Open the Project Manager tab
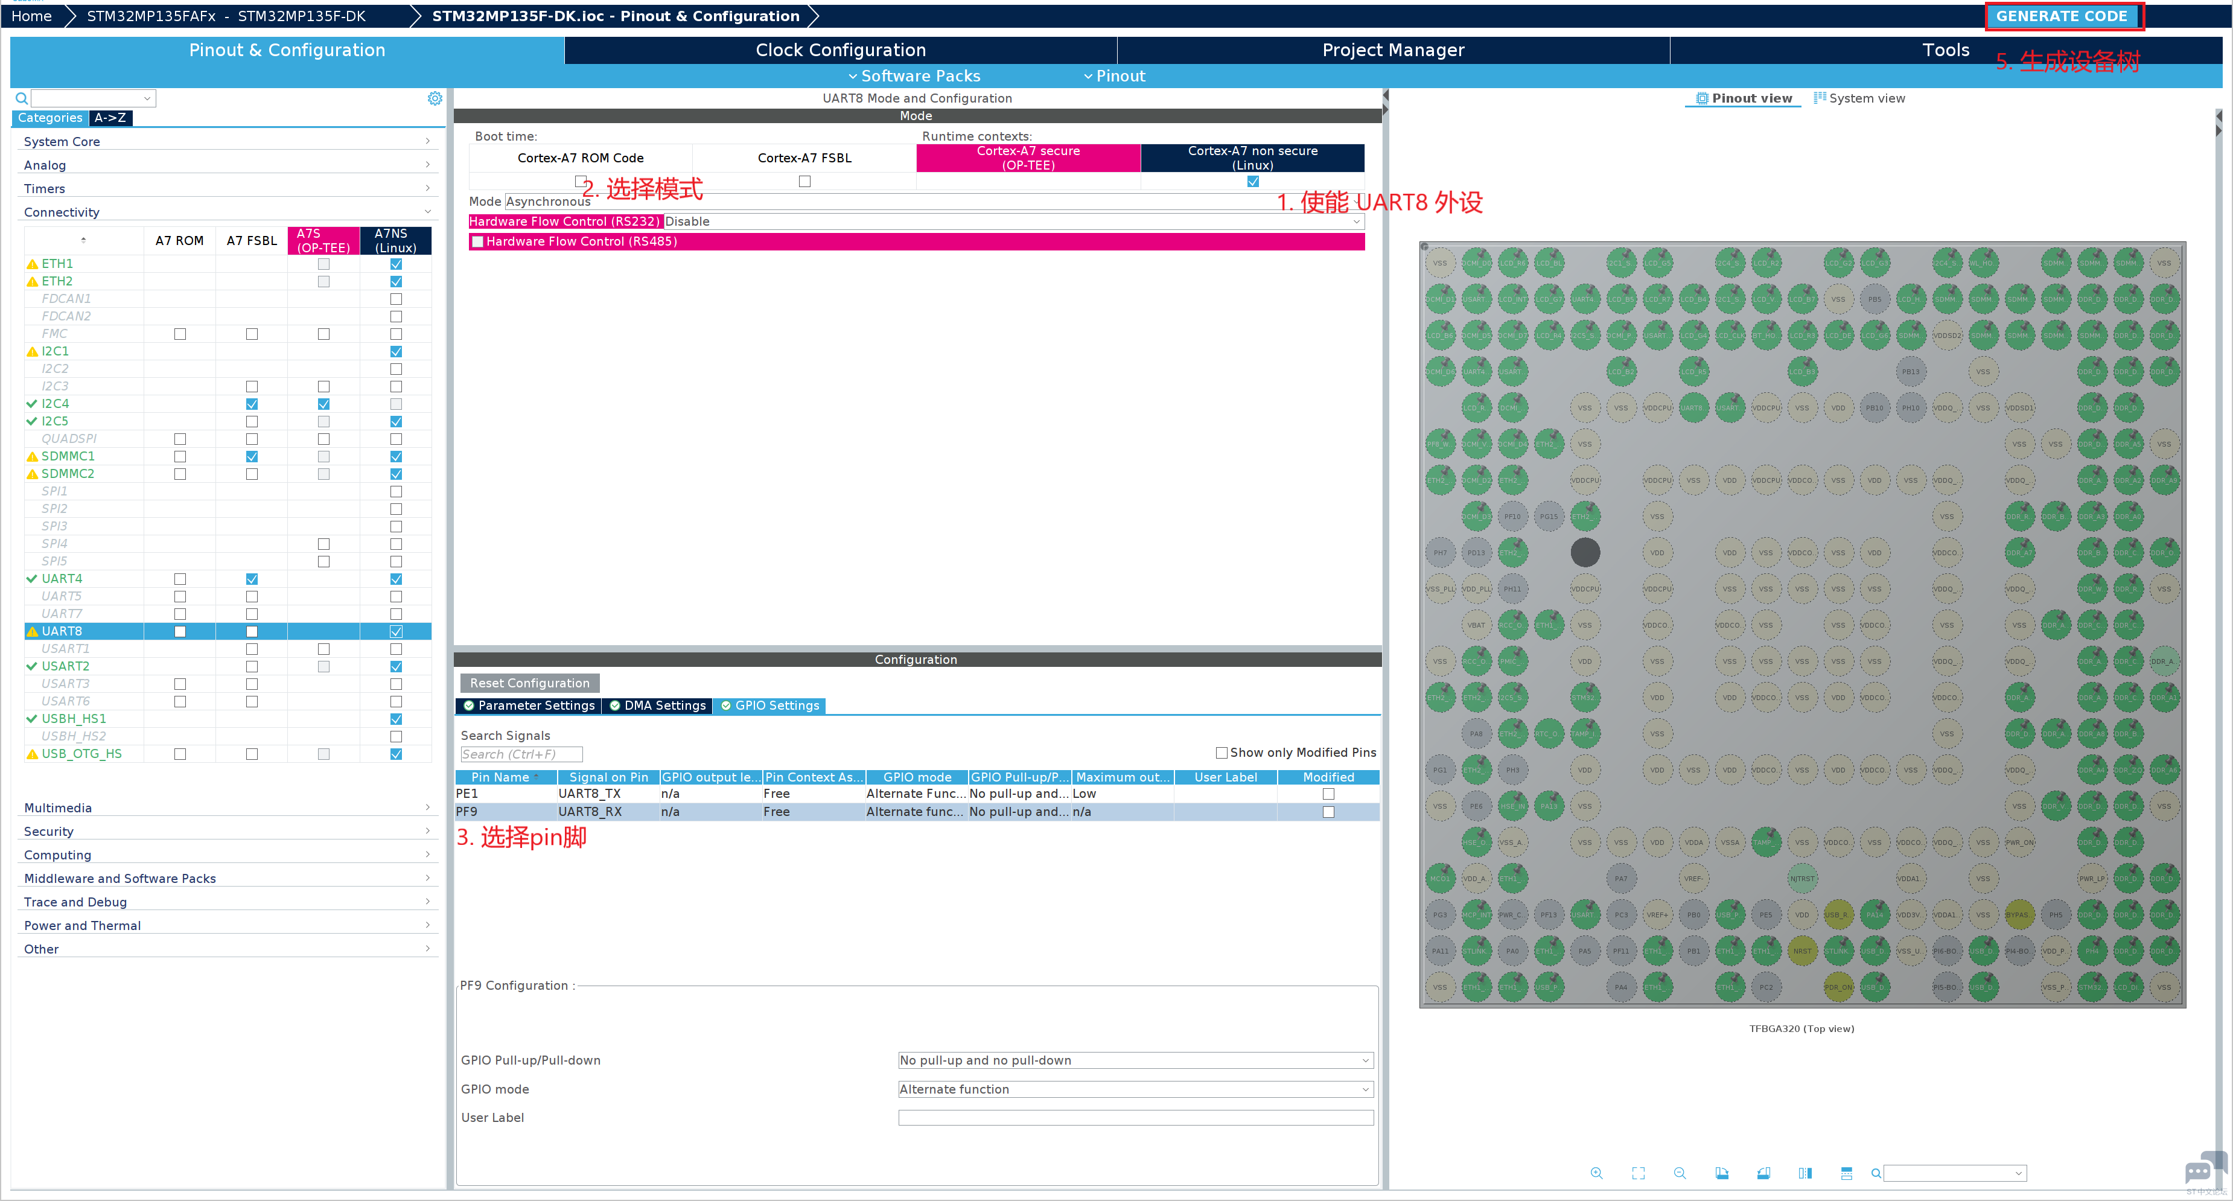 (x=1393, y=50)
